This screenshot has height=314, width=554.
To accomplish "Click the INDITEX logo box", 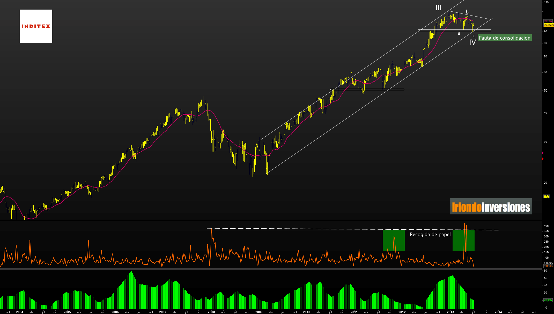I will 36,26.
